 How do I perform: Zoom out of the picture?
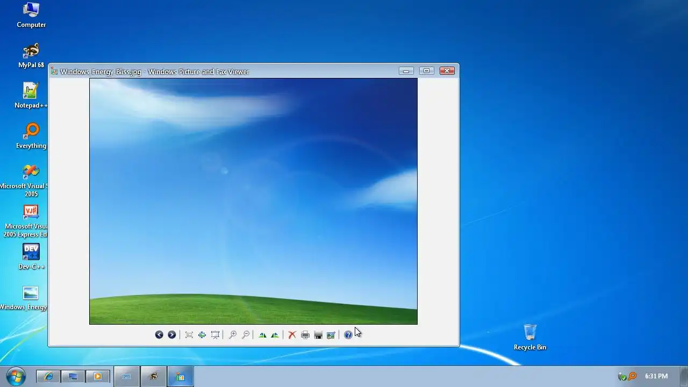click(246, 335)
